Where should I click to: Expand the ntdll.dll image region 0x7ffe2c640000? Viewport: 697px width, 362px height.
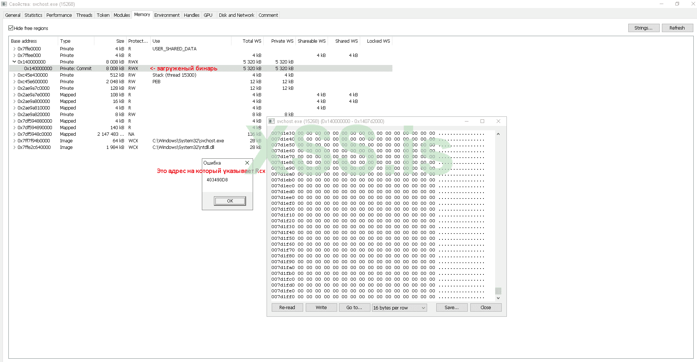(x=14, y=147)
